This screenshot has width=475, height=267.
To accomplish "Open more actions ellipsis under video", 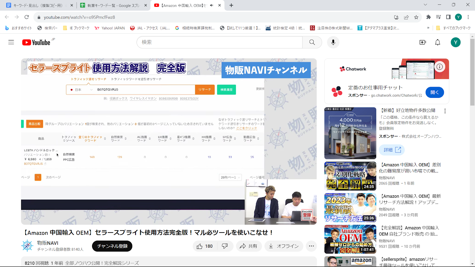I will click(311, 246).
